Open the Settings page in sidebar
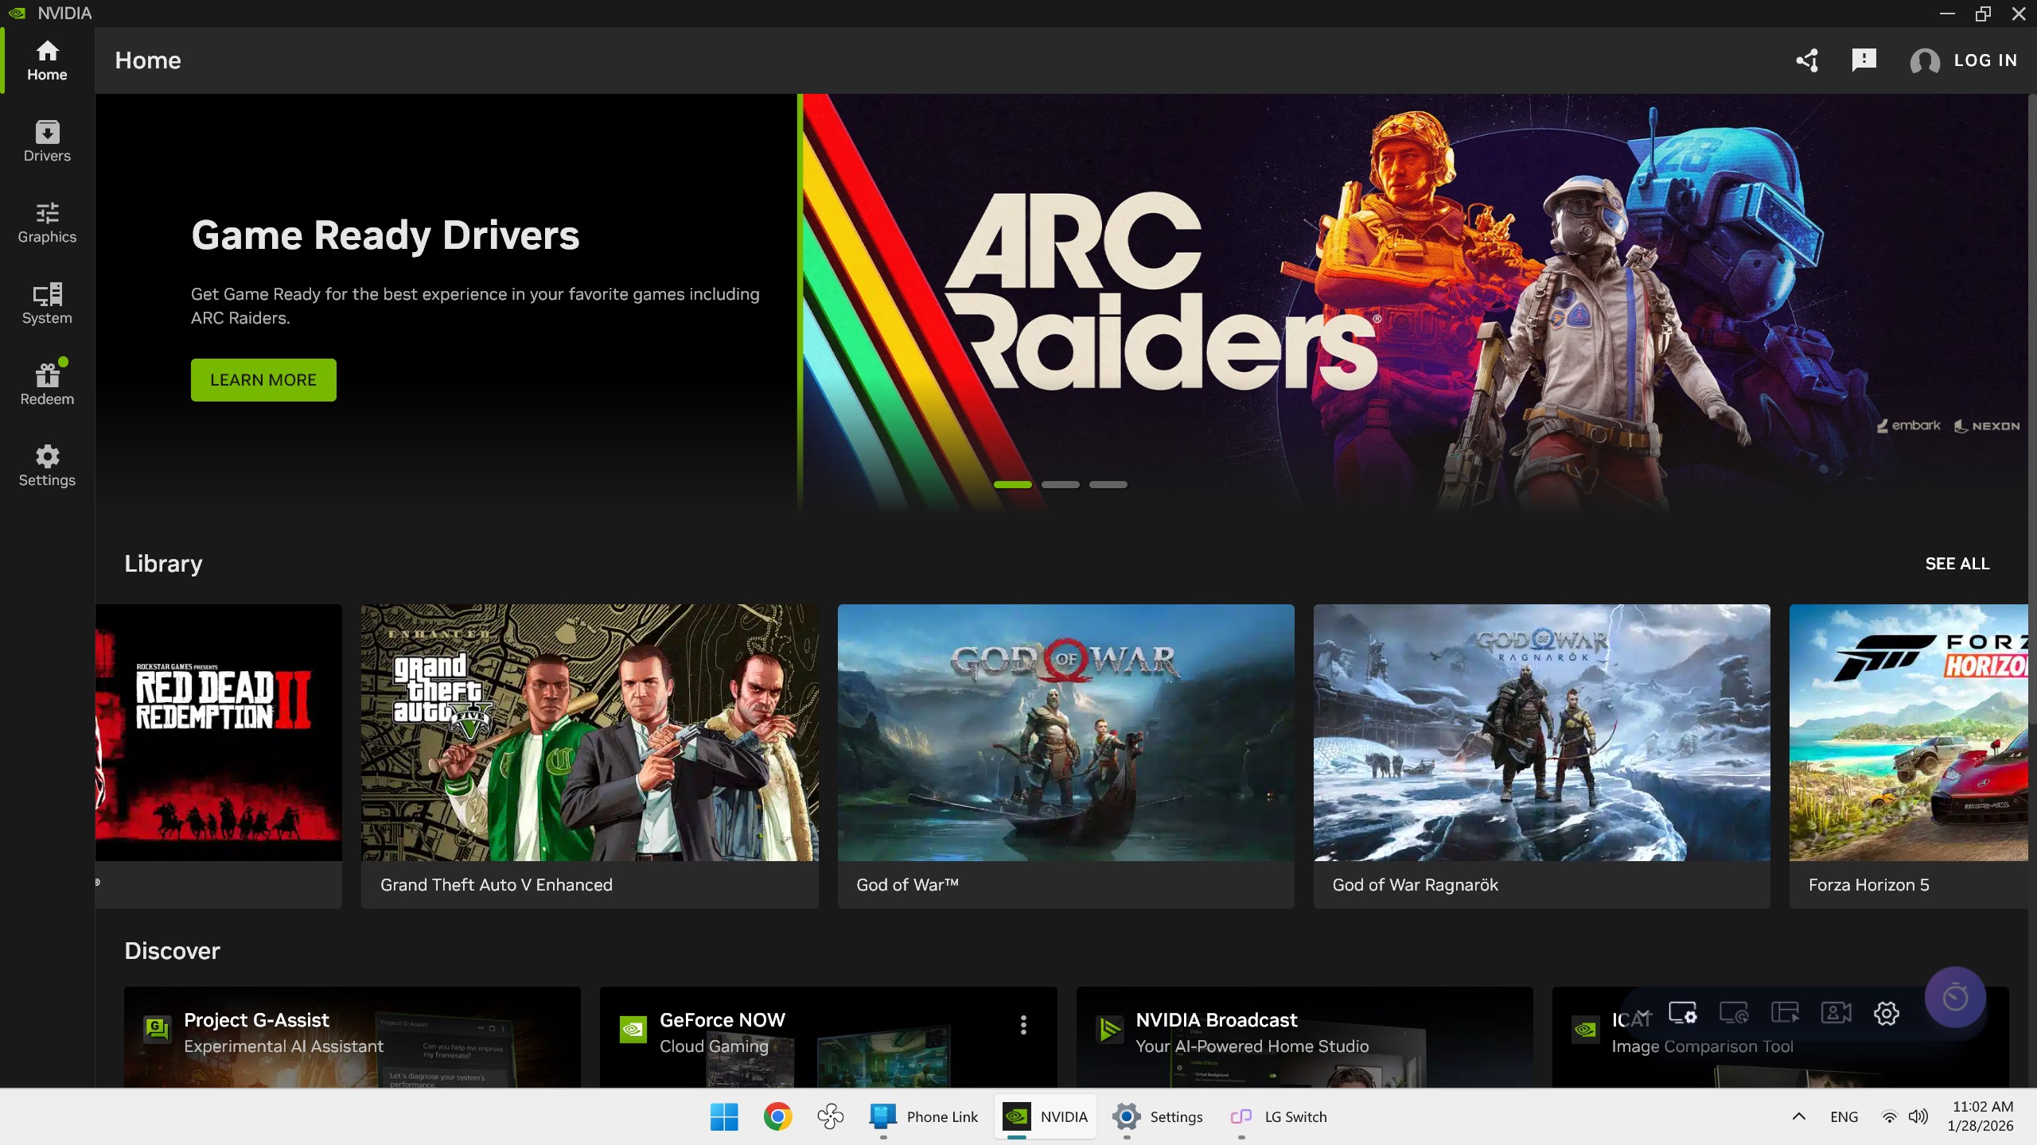The width and height of the screenshot is (2037, 1145). coord(47,466)
